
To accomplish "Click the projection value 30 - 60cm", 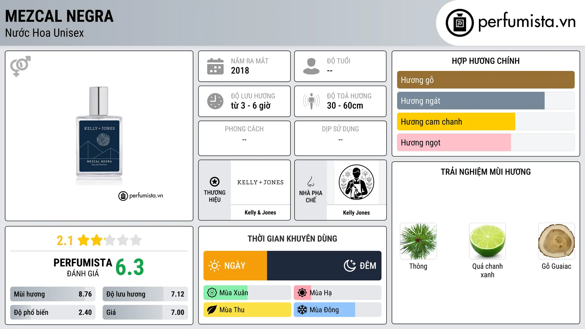I will (x=345, y=106).
